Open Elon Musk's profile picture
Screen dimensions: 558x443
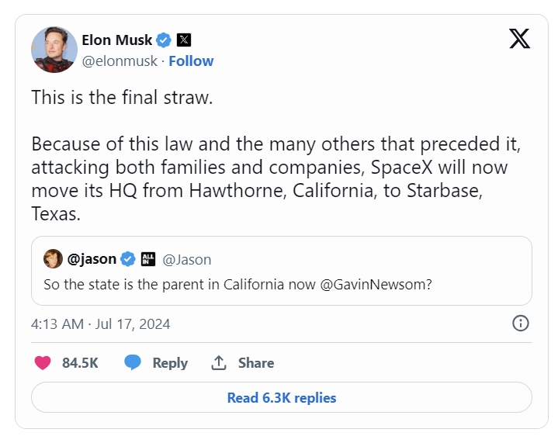[x=54, y=50]
